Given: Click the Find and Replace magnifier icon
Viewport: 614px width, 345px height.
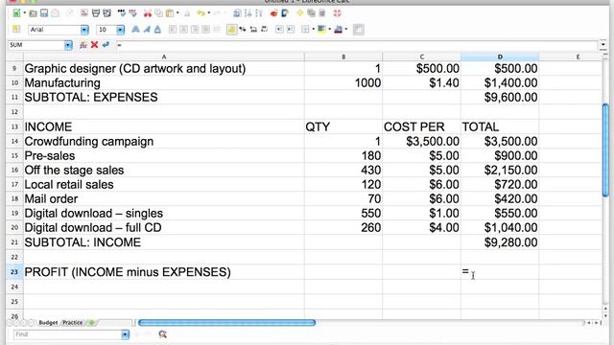Looking at the screenshot, I should (x=162, y=334).
